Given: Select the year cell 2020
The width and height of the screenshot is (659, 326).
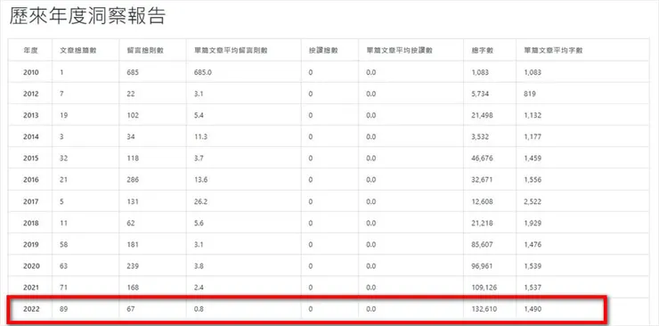Looking at the screenshot, I should point(30,266).
